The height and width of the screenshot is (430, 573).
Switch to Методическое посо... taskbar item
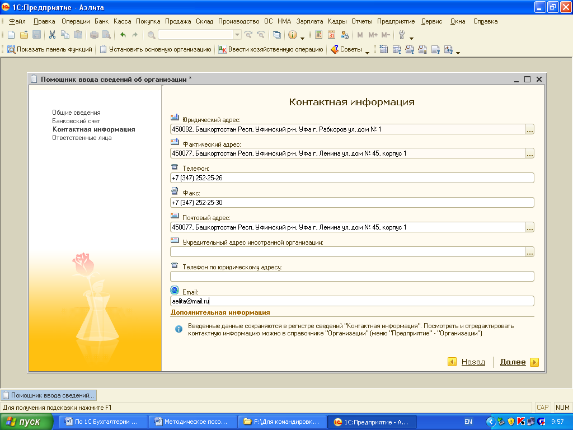coord(192,422)
